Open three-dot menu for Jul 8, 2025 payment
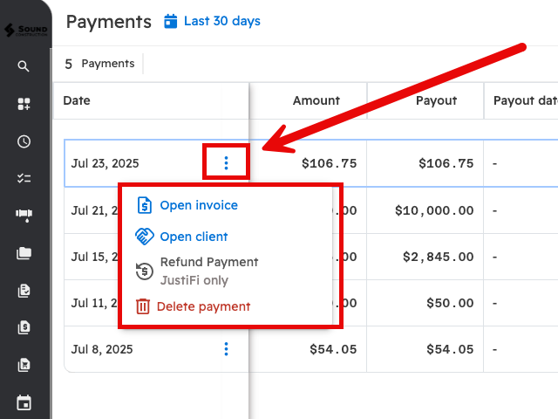The height and width of the screenshot is (419, 558). (x=226, y=349)
